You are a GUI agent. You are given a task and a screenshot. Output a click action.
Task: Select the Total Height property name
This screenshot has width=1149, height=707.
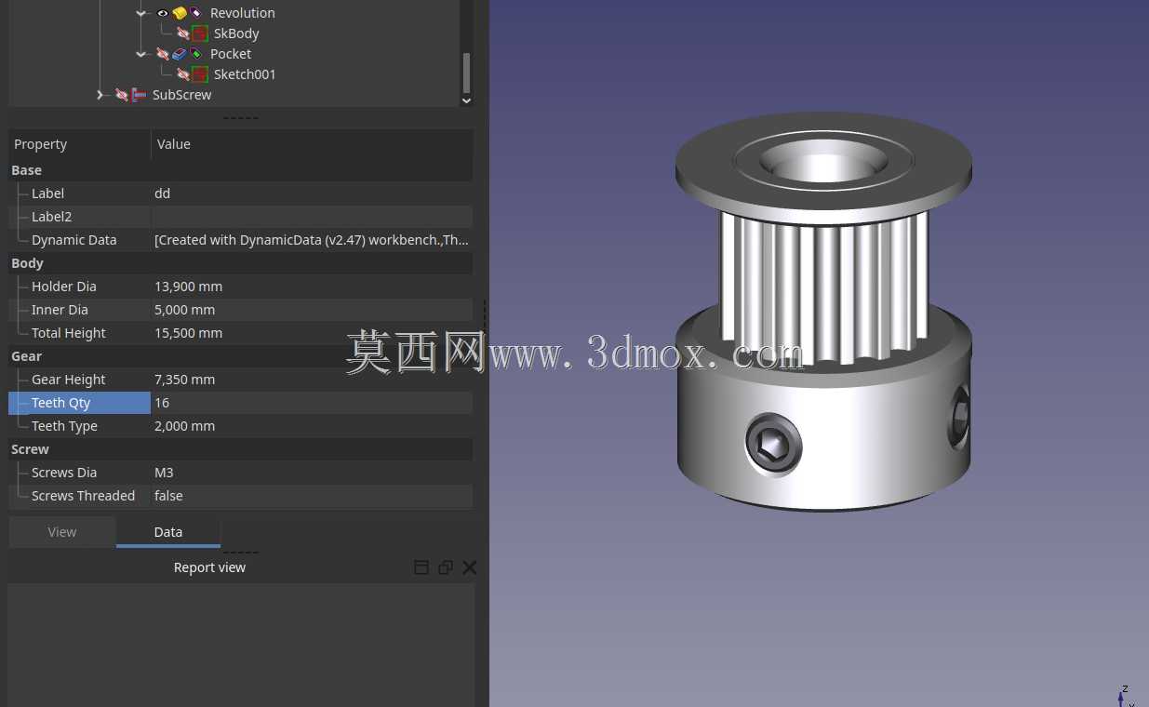tap(69, 333)
